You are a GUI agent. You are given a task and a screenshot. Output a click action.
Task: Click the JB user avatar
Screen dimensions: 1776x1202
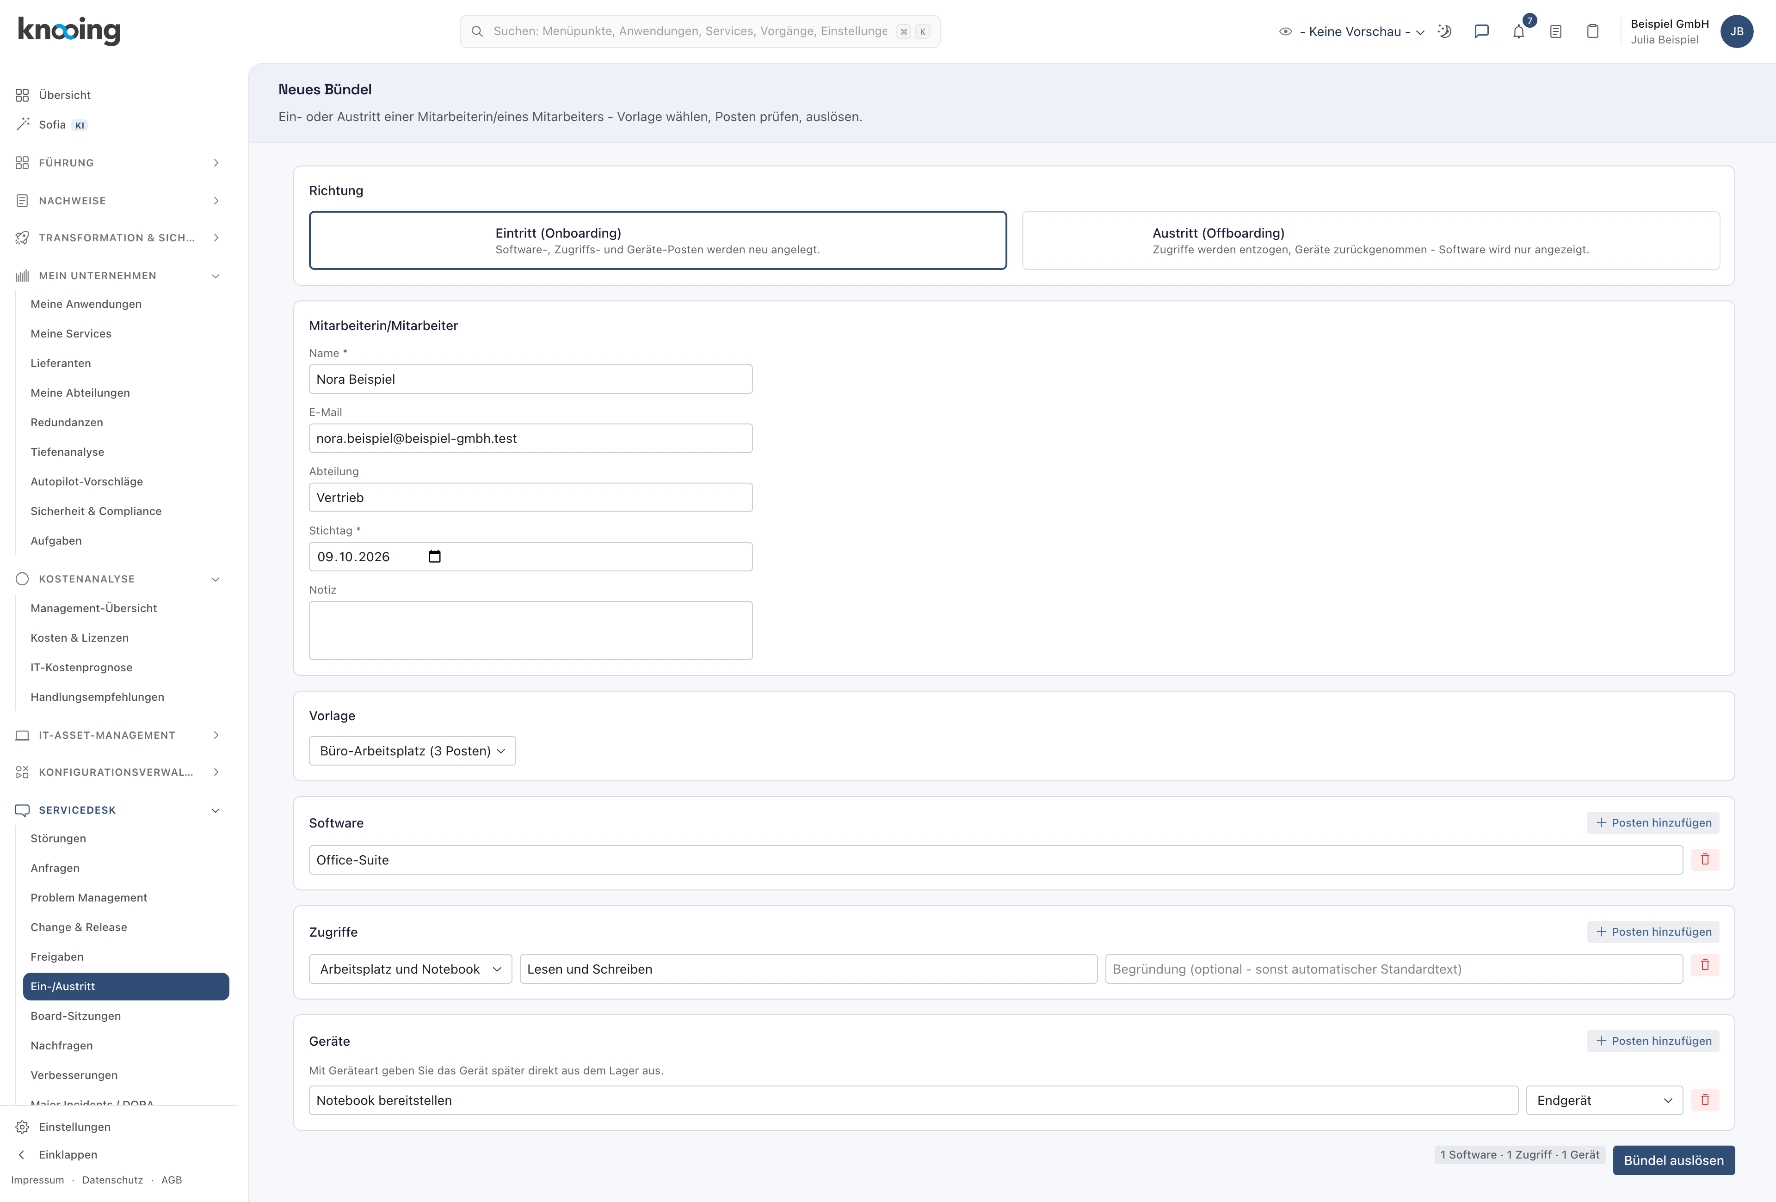point(1736,31)
